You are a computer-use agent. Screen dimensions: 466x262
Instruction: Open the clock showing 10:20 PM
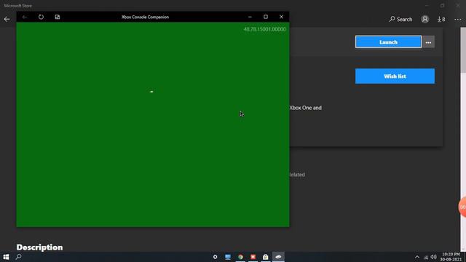click(451, 257)
